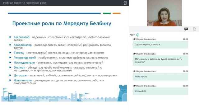Select the 'Реализатор' bullet term

(21, 37)
